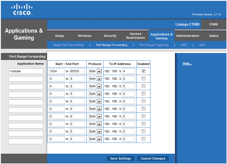Viewport: 227px width, 164px height.
Task: Open the Access Restrictions tab
Action: click(136, 36)
